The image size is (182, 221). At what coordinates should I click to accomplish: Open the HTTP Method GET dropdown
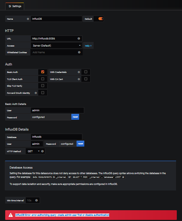[x=33, y=151]
